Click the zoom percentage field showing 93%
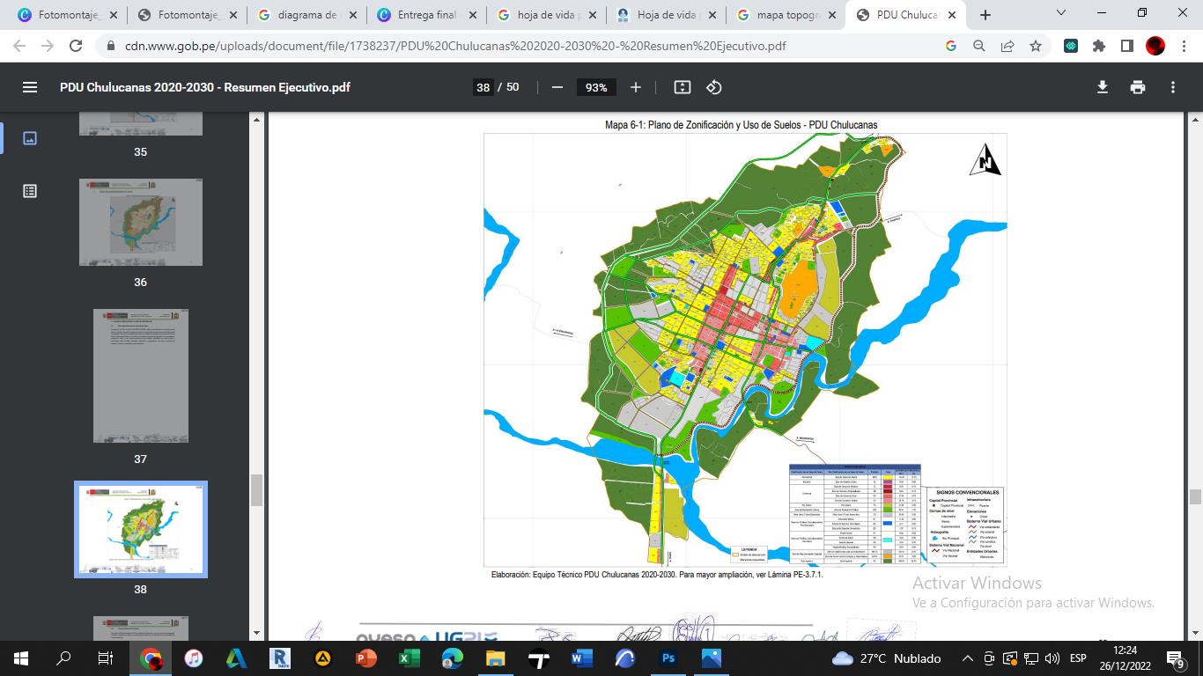The image size is (1203, 676). pos(596,87)
